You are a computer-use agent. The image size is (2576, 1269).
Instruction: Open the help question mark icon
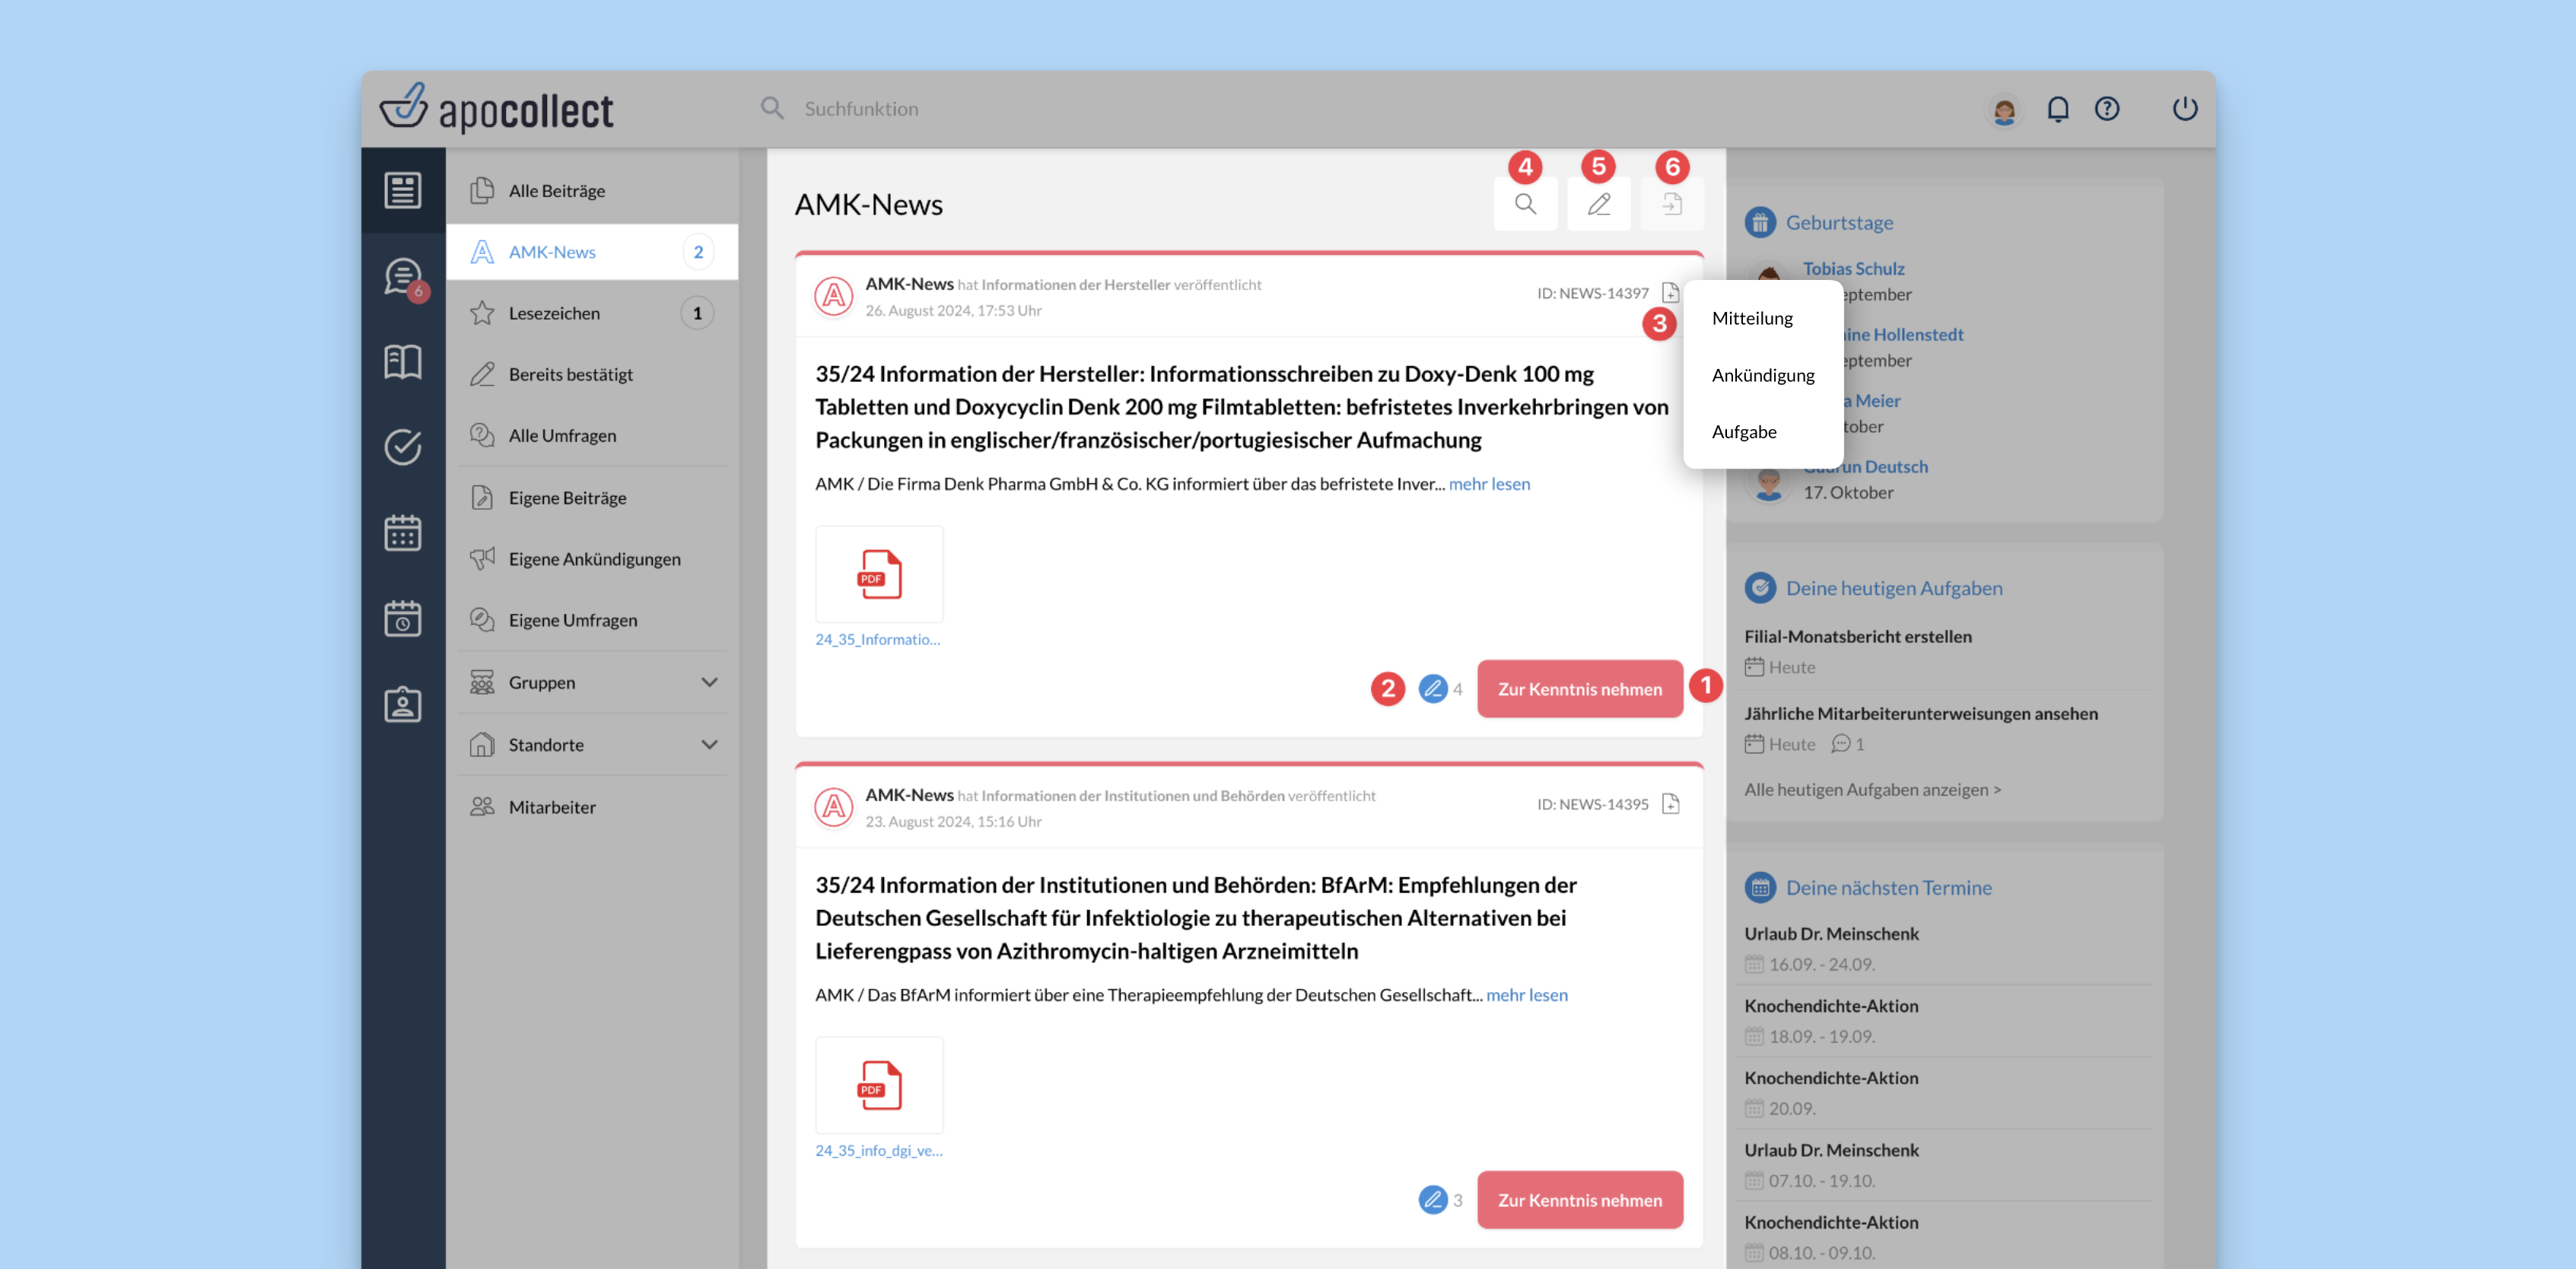[x=2106, y=109]
